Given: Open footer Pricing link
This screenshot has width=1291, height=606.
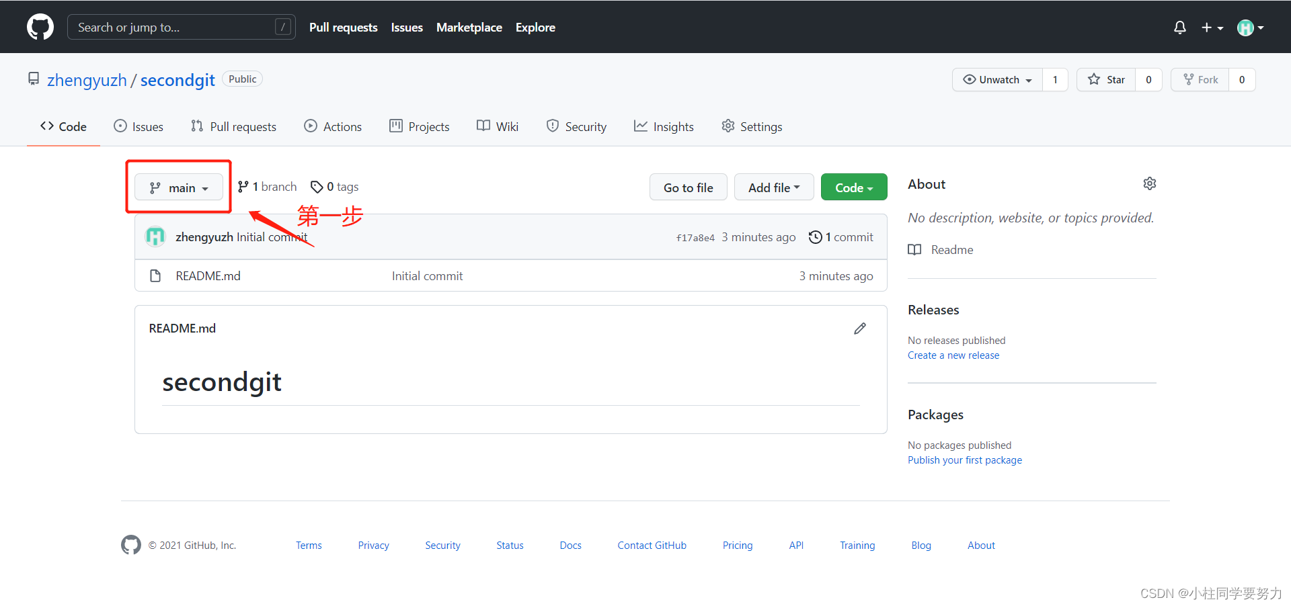Looking at the screenshot, I should 738,546.
